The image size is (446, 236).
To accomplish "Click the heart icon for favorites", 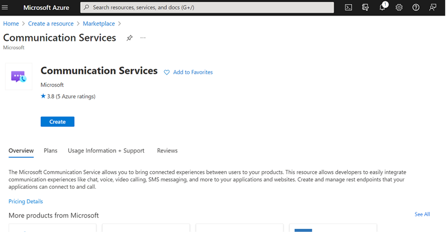I will point(167,73).
